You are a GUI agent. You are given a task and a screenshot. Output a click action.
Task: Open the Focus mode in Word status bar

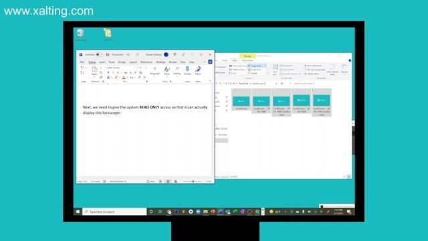tap(150, 181)
